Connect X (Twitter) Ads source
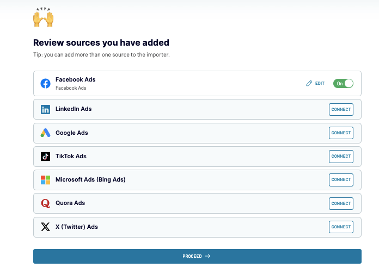 [341, 227]
